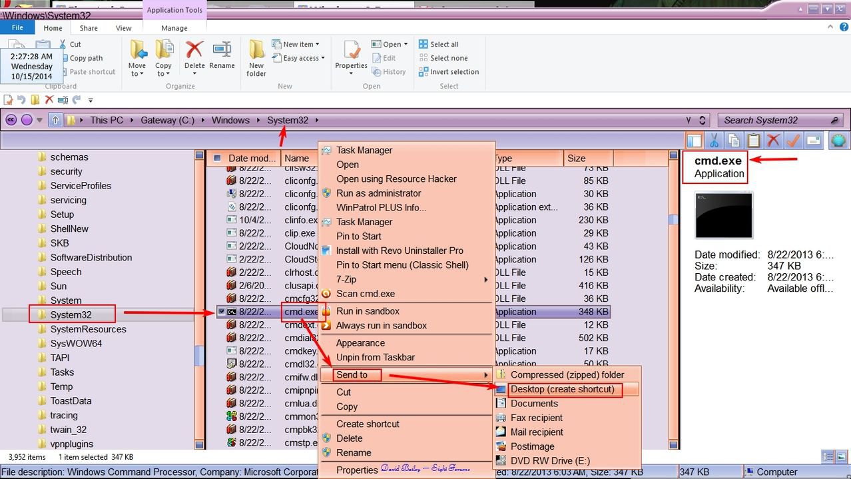
Task: Toggle the navigation pane icon in toolbar
Action: 694,141
